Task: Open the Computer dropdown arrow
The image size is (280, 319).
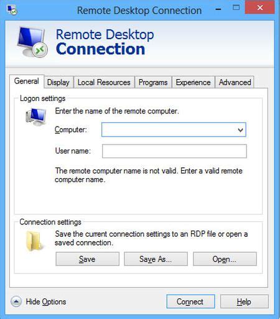Action: coord(240,130)
